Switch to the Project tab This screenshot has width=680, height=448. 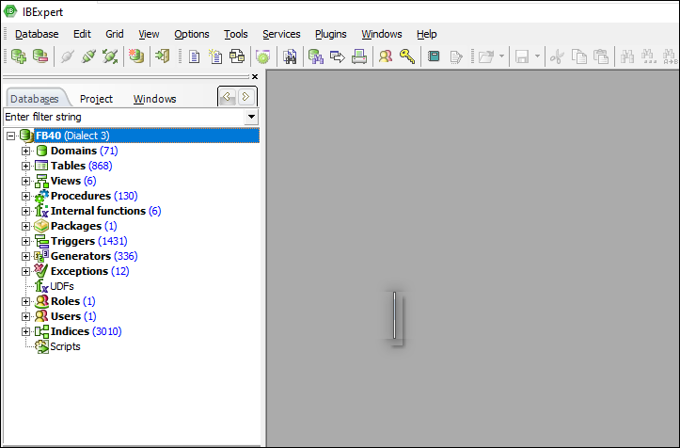pos(96,99)
